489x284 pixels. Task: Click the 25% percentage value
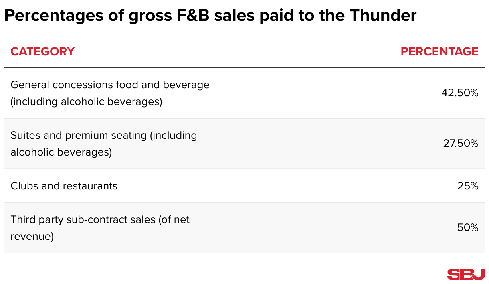tap(468, 186)
